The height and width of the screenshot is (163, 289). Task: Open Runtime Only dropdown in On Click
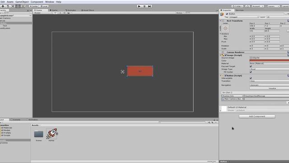pos(233,96)
